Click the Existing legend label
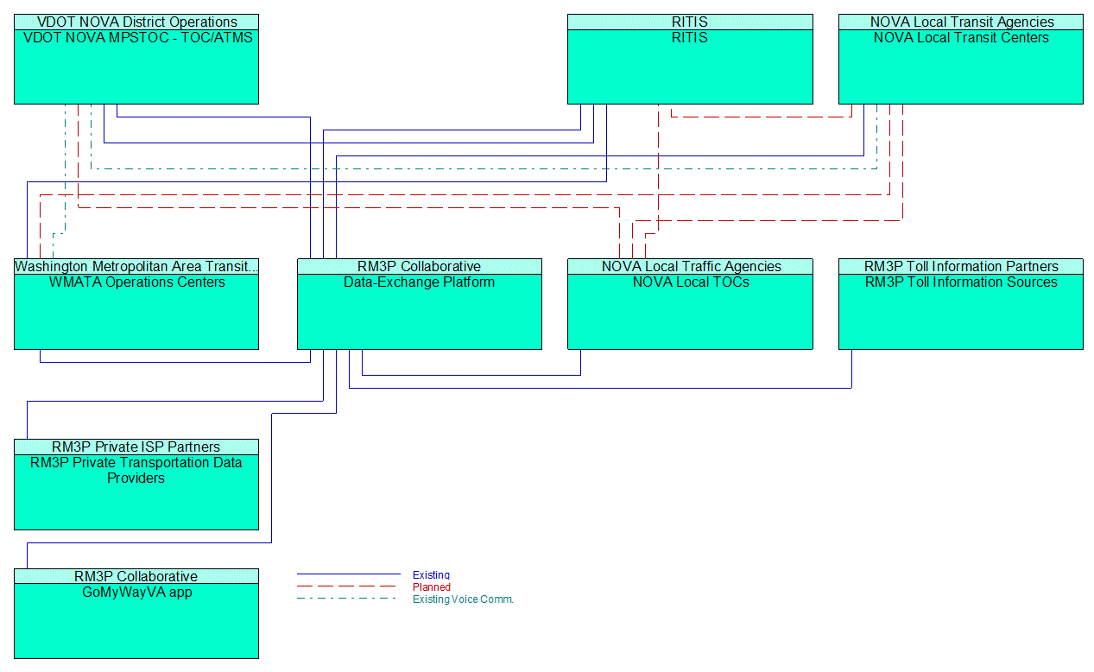 (x=431, y=575)
